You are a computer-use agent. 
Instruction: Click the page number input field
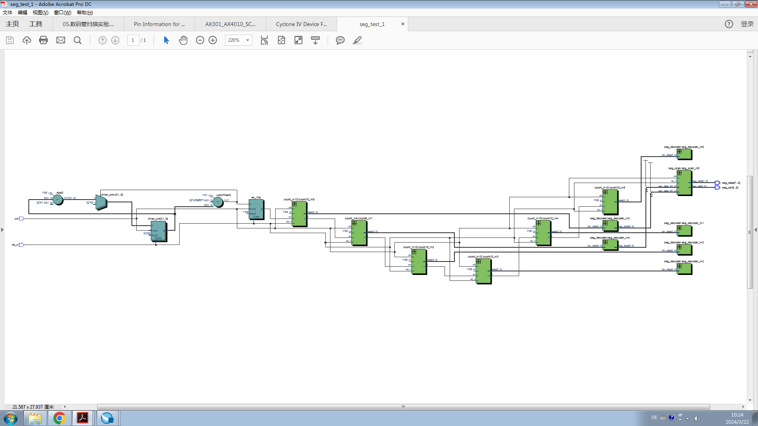(133, 40)
